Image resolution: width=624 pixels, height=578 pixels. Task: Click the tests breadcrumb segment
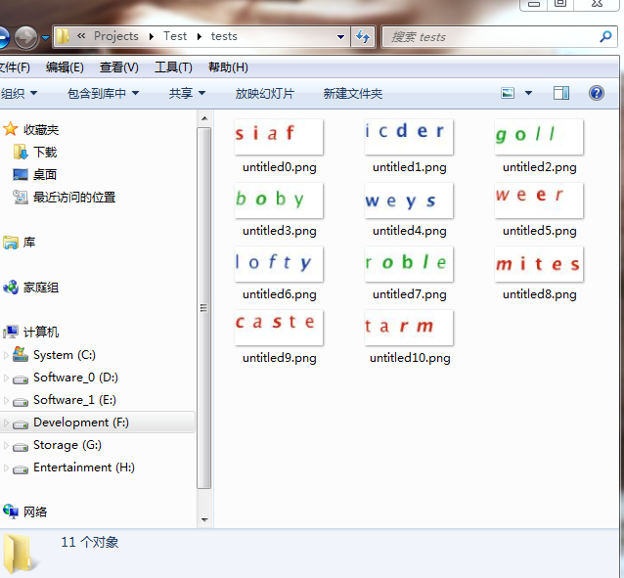tap(224, 36)
